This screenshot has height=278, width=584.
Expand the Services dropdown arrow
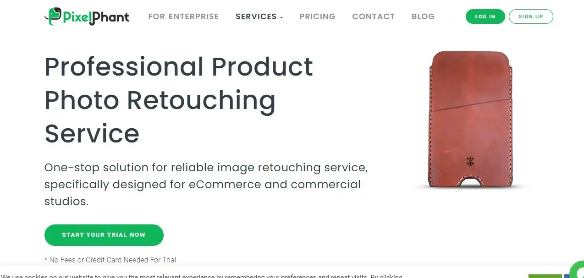pyautogui.click(x=281, y=17)
